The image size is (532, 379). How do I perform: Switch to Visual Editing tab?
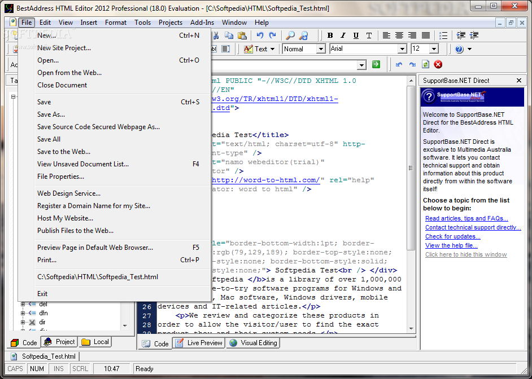pos(253,343)
